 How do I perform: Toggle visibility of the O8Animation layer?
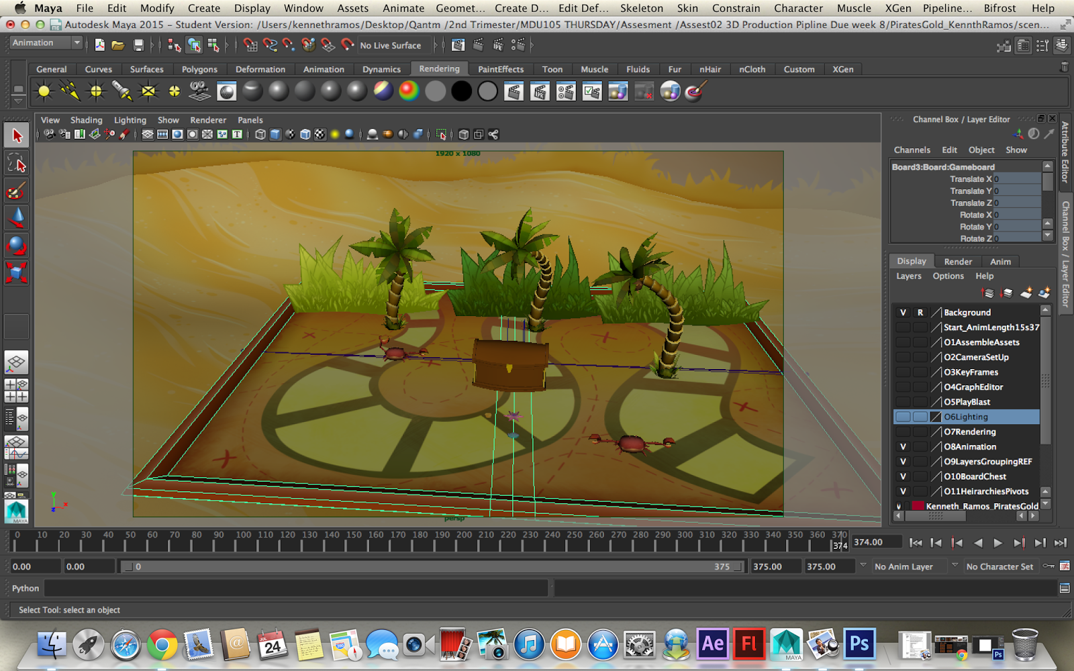[903, 446]
